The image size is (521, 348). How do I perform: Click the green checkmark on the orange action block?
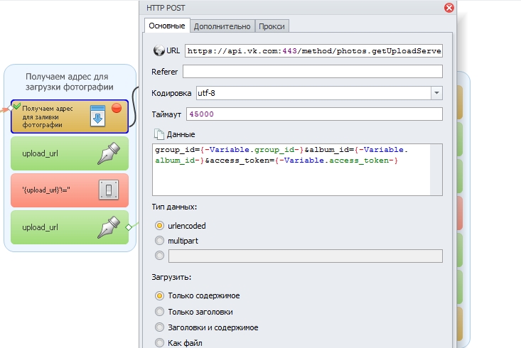coord(16,107)
